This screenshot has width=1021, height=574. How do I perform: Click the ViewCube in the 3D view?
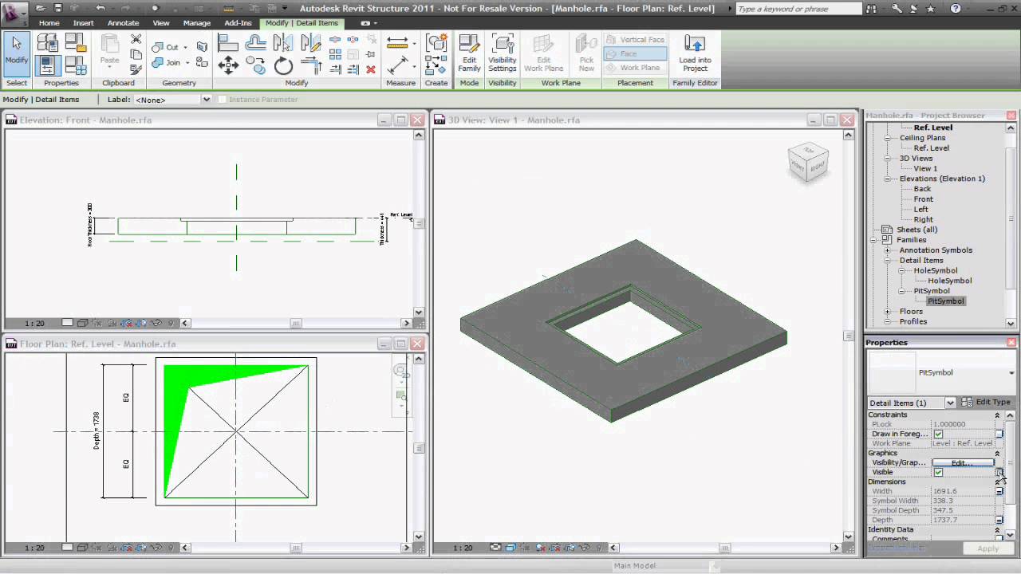coord(808,162)
